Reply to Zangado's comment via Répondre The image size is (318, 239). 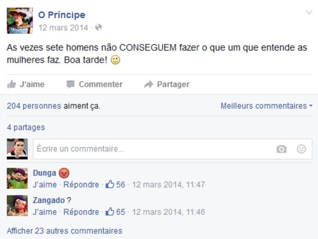point(81,212)
